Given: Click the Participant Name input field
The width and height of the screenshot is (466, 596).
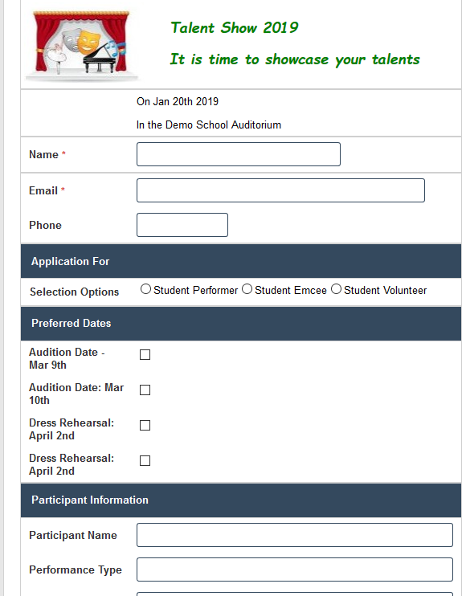Looking at the screenshot, I should [x=295, y=535].
